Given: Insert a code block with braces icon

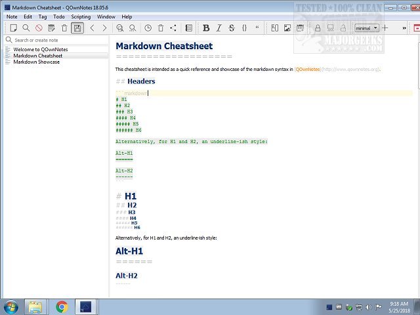Looking at the screenshot, I should pyautogui.click(x=244, y=28).
